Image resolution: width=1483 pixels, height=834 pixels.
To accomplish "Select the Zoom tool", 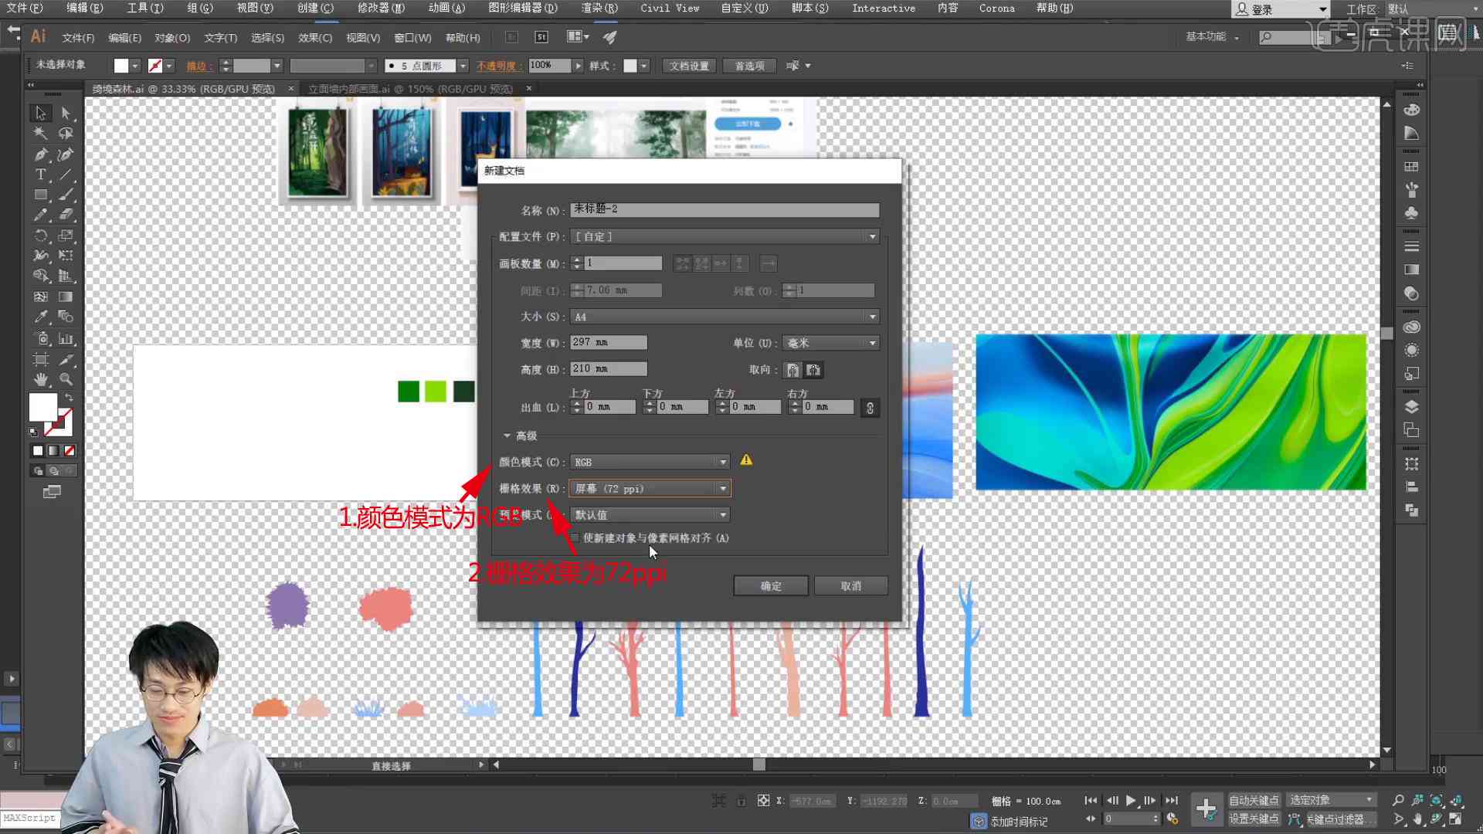I will [66, 379].
